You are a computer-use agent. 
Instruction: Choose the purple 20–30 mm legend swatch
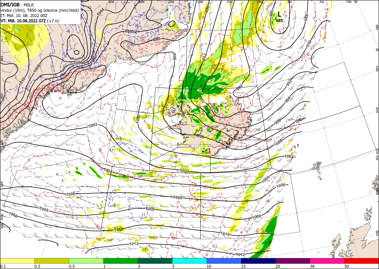click(293, 261)
